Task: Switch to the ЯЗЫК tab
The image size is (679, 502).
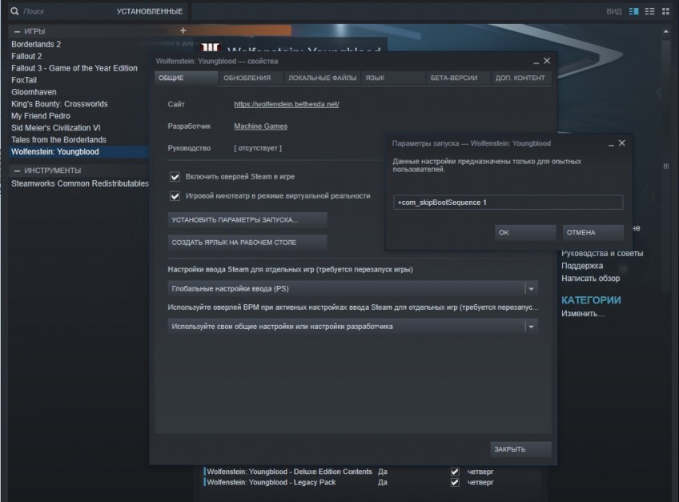Action: point(393,78)
